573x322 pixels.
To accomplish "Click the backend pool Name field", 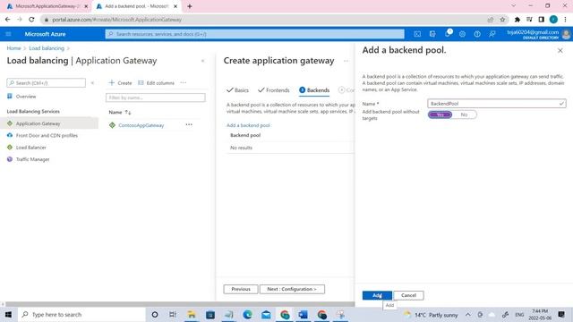I will coord(497,104).
